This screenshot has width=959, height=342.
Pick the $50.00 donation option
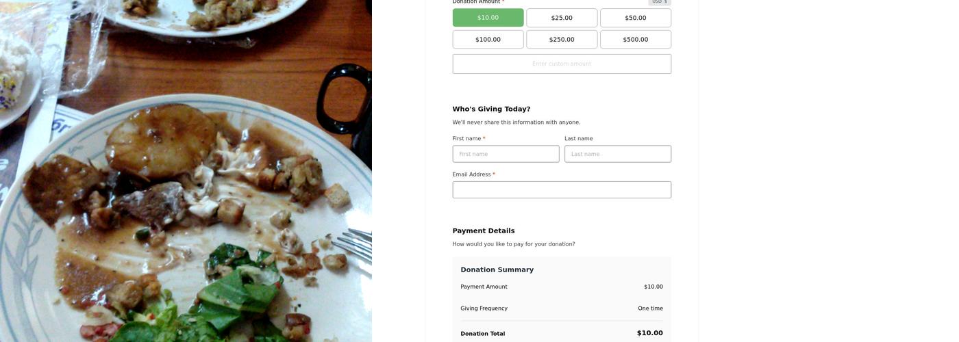coord(635,18)
